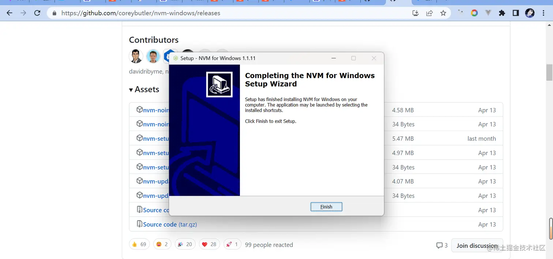Click Finish in the NVM Setup wizard
The width and height of the screenshot is (553, 259).
point(326,207)
